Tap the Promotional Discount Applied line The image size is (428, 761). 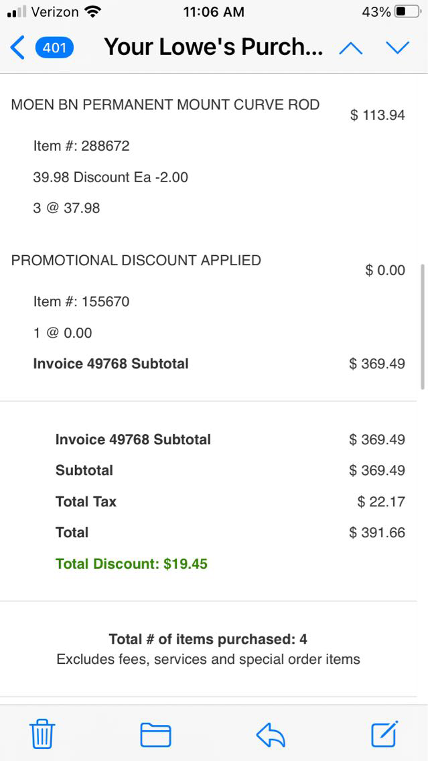pos(136,260)
